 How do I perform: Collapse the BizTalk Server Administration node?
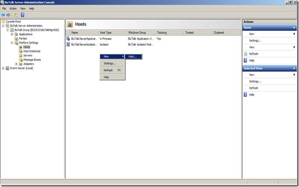pyautogui.click(x=3, y=26)
